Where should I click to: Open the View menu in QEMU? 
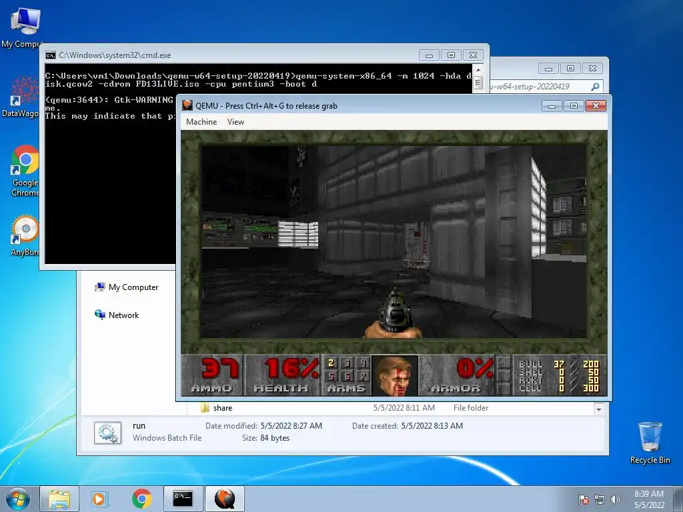tap(235, 122)
